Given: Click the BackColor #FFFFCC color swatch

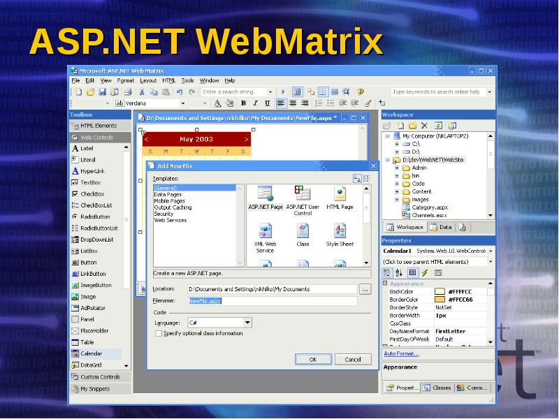Looking at the screenshot, I should coord(440,292).
